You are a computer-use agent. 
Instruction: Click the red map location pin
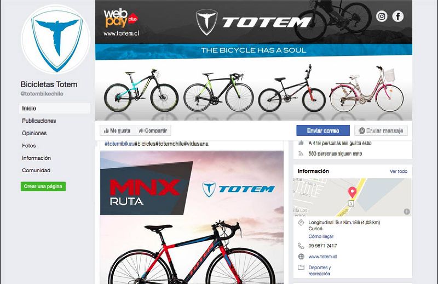coord(352,193)
